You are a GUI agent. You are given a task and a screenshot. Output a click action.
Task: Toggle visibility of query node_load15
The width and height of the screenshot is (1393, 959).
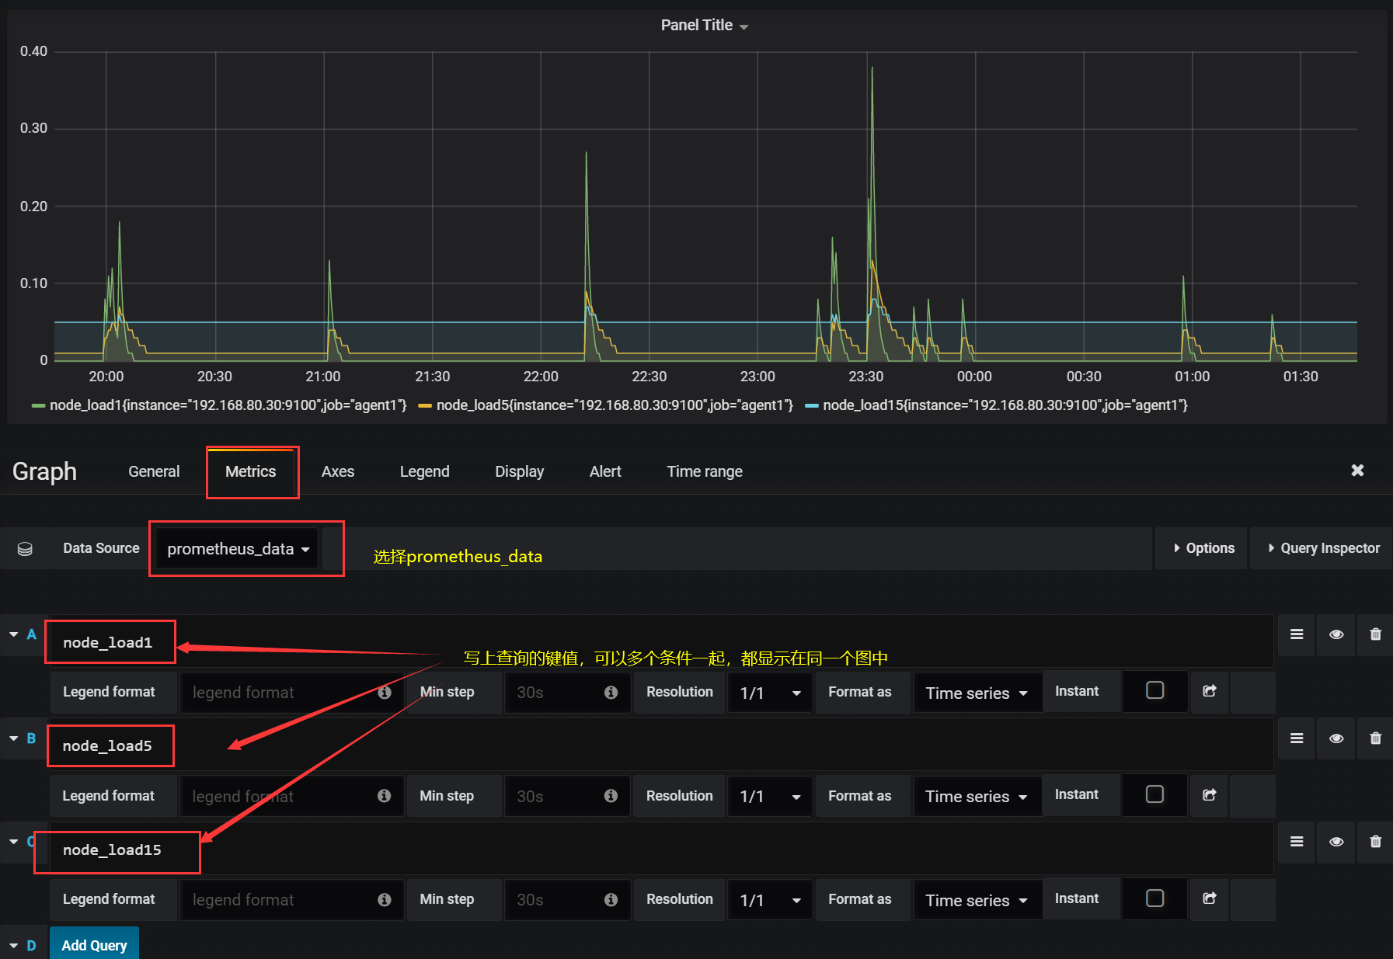click(1336, 842)
